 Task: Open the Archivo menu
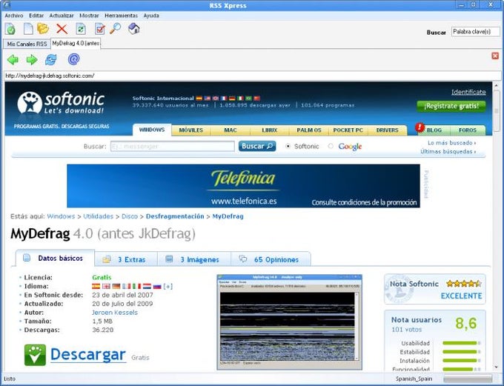click(14, 16)
